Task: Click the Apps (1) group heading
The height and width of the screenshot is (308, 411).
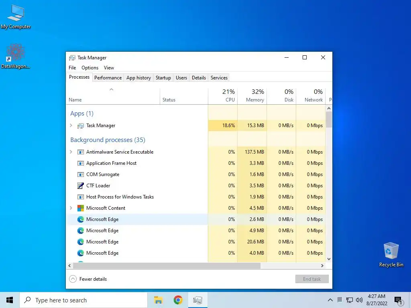Action: coord(82,113)
